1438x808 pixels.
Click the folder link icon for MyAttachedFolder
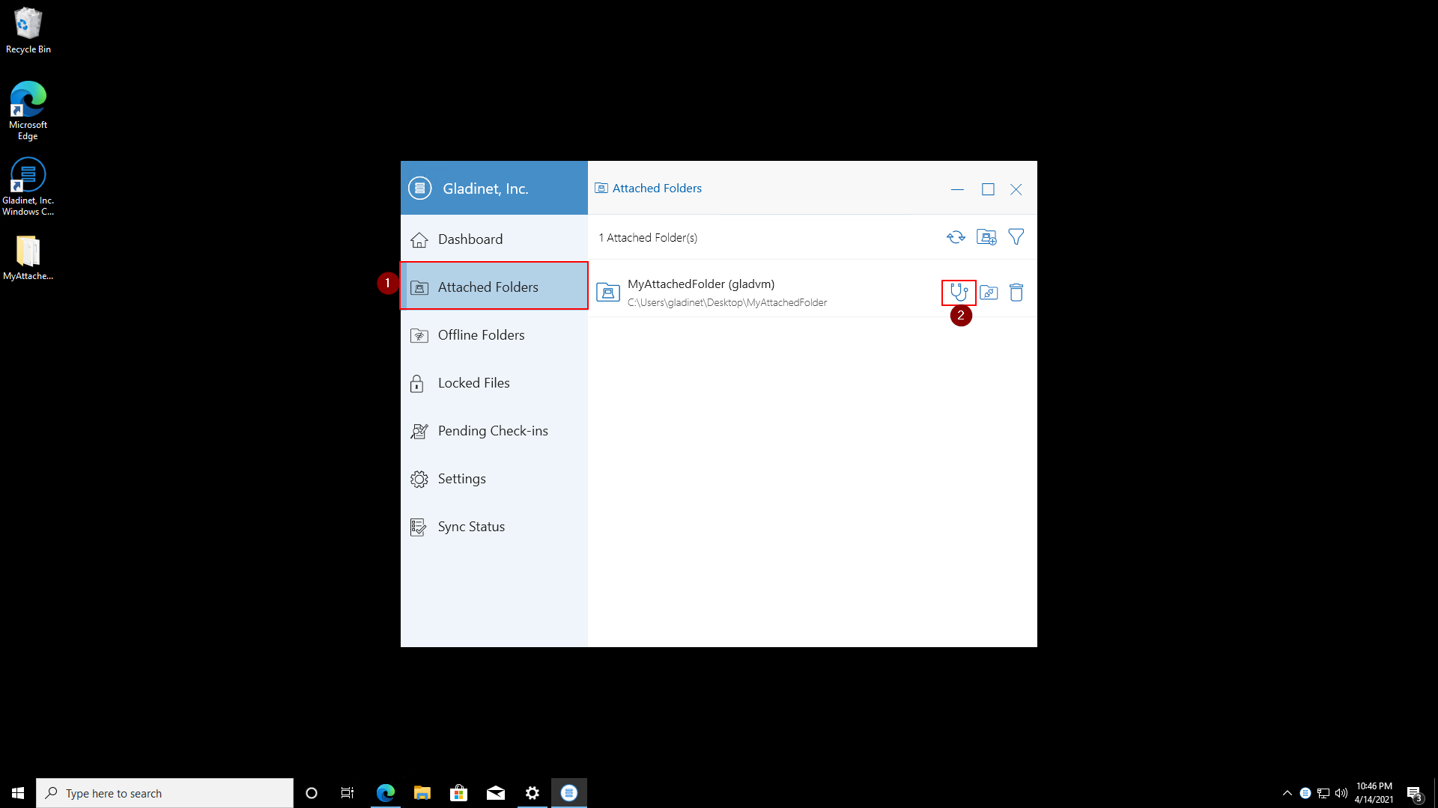pyautogui.click(x=989, y=293)
